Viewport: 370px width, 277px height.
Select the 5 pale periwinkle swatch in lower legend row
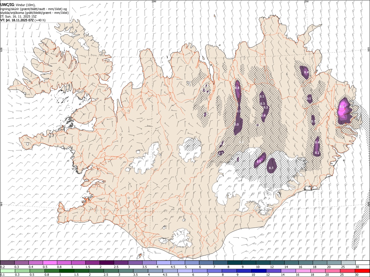pos(185,271)
